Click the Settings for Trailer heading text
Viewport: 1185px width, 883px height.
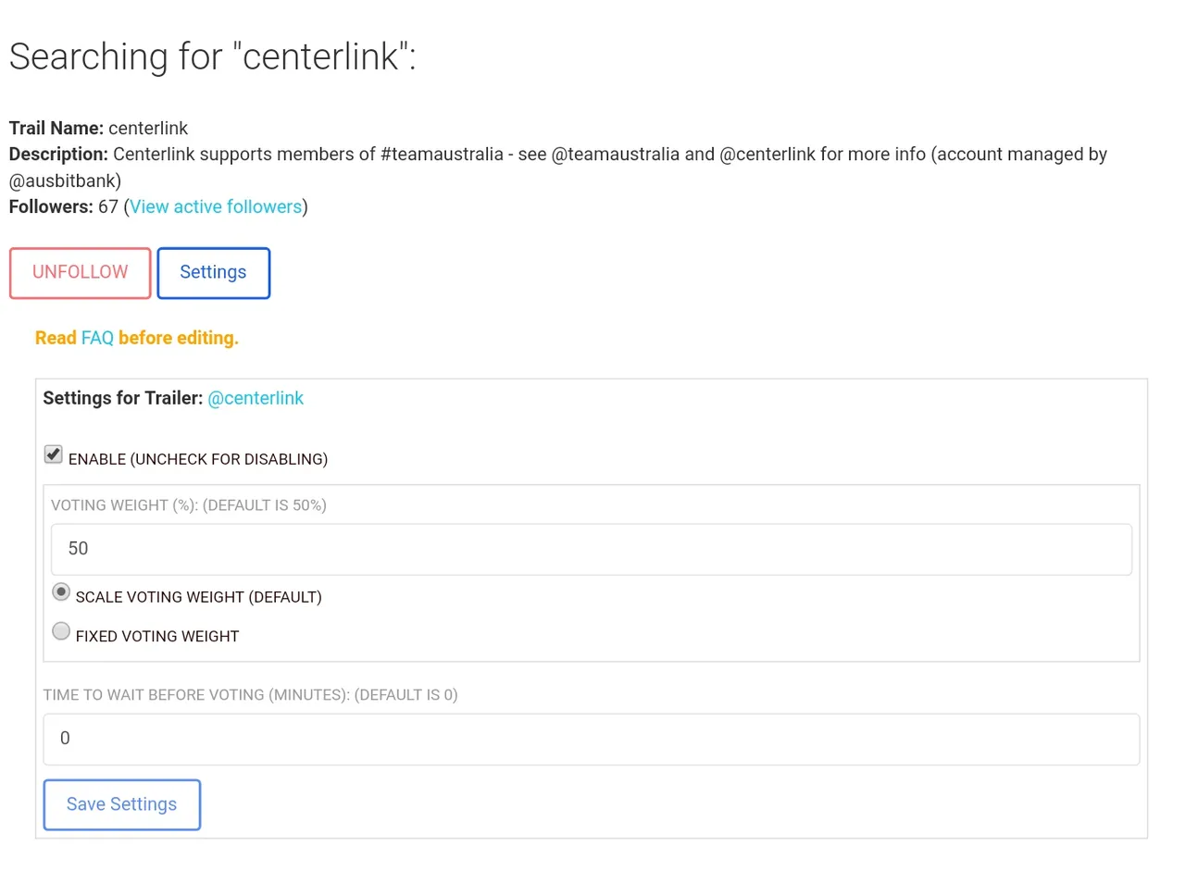click(x=123, y=398)
